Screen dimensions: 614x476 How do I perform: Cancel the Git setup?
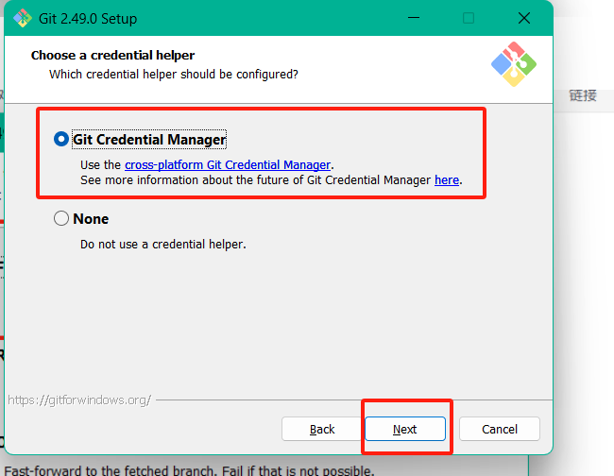(x=500, y=429)
